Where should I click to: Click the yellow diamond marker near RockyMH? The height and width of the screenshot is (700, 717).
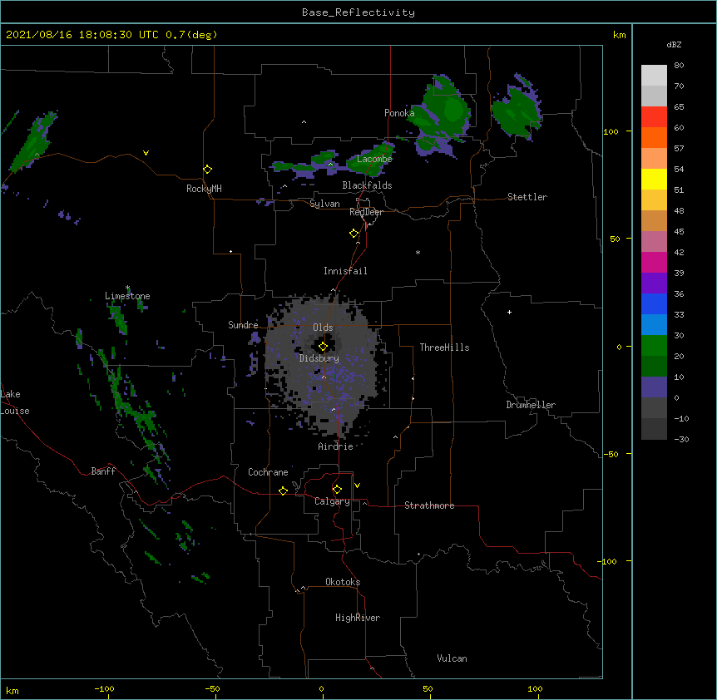pos(207,169)
